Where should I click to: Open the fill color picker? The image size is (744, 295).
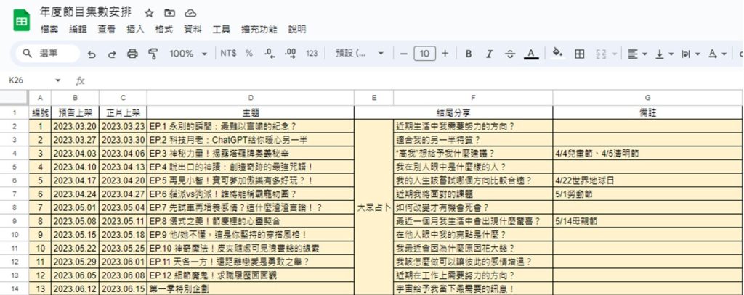558,53
